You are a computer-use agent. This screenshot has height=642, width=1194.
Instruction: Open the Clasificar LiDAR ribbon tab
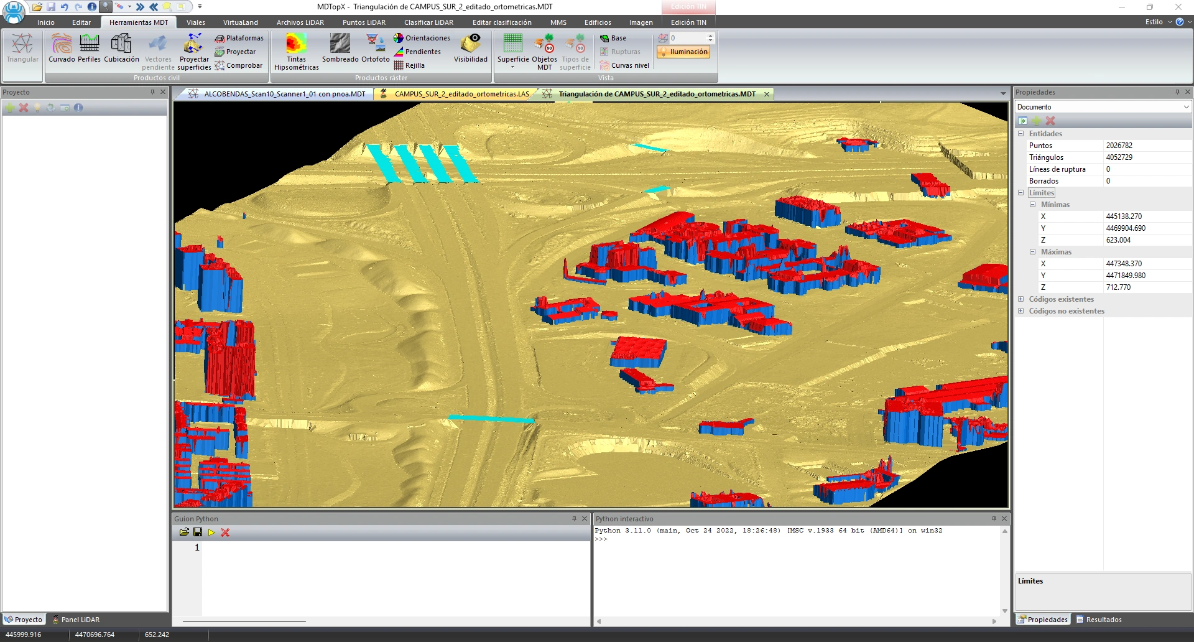point(428,22)
